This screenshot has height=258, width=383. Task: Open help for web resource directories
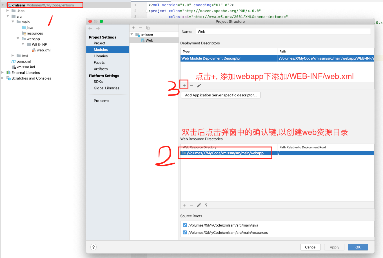coord(206,205)
